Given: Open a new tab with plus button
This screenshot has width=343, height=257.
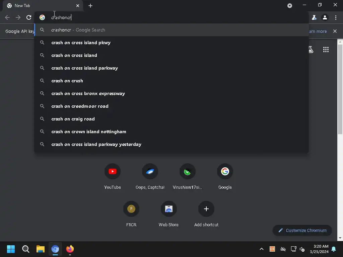Looking at the screenshot, I should pos(90,6).
